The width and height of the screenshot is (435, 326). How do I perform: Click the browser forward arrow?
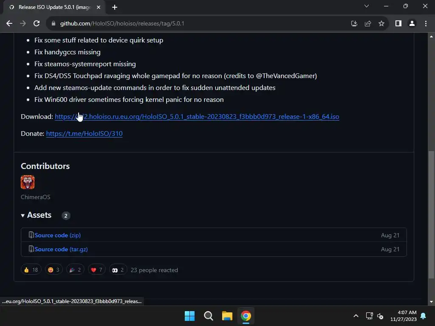pyautogui.click(x=23, y=24)
